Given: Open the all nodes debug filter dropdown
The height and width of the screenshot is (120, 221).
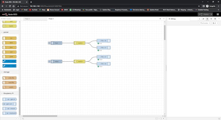Looking at the screenshot, I should (x=205, y=23).
